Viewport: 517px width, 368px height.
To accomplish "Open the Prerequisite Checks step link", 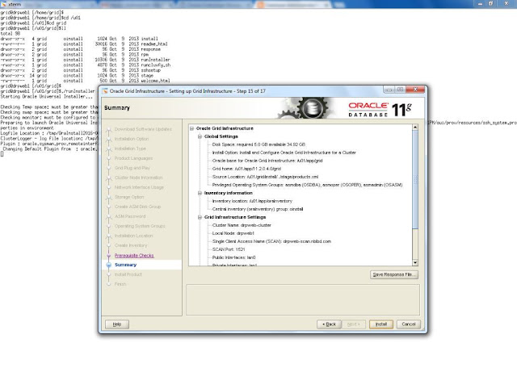I will click(x=134, y=255).
